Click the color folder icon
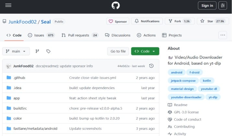 click(x=9, y=118)
